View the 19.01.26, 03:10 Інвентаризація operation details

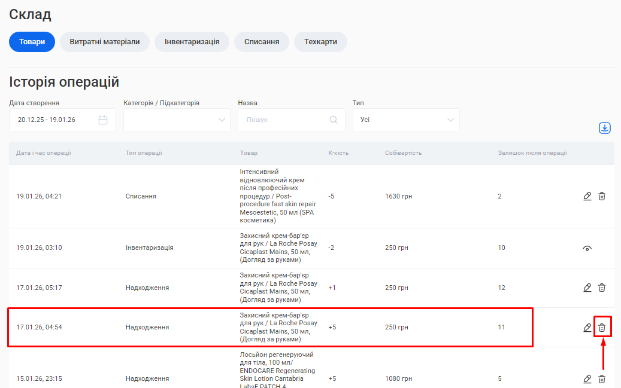587,248
